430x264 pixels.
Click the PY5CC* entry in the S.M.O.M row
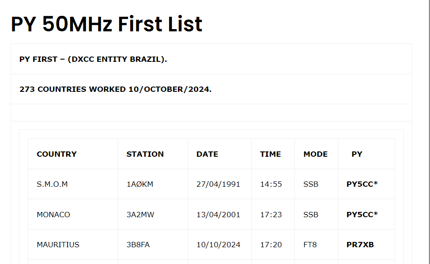362,184
